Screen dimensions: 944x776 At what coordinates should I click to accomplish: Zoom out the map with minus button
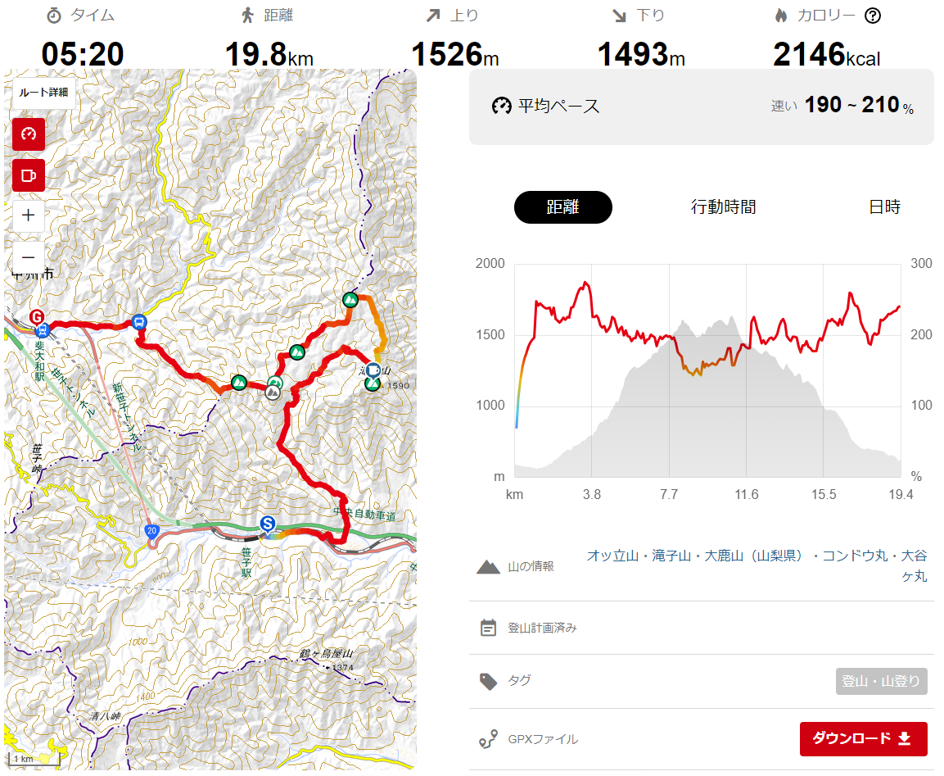(x=29, y=257)
